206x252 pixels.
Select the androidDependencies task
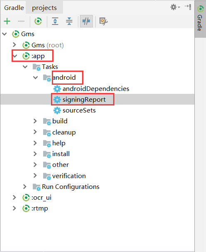(x=96, y=89)
